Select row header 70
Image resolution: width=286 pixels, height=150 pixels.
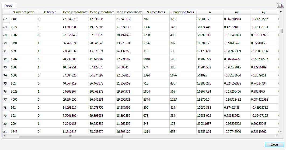point(5,43)
